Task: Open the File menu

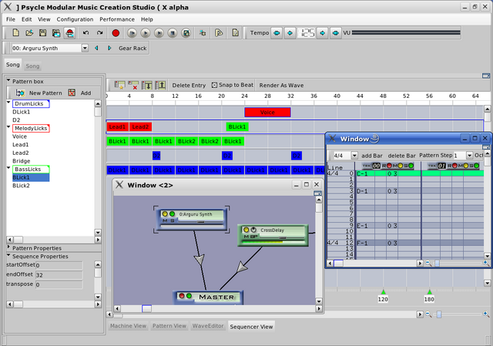Action: pos(11,19)
